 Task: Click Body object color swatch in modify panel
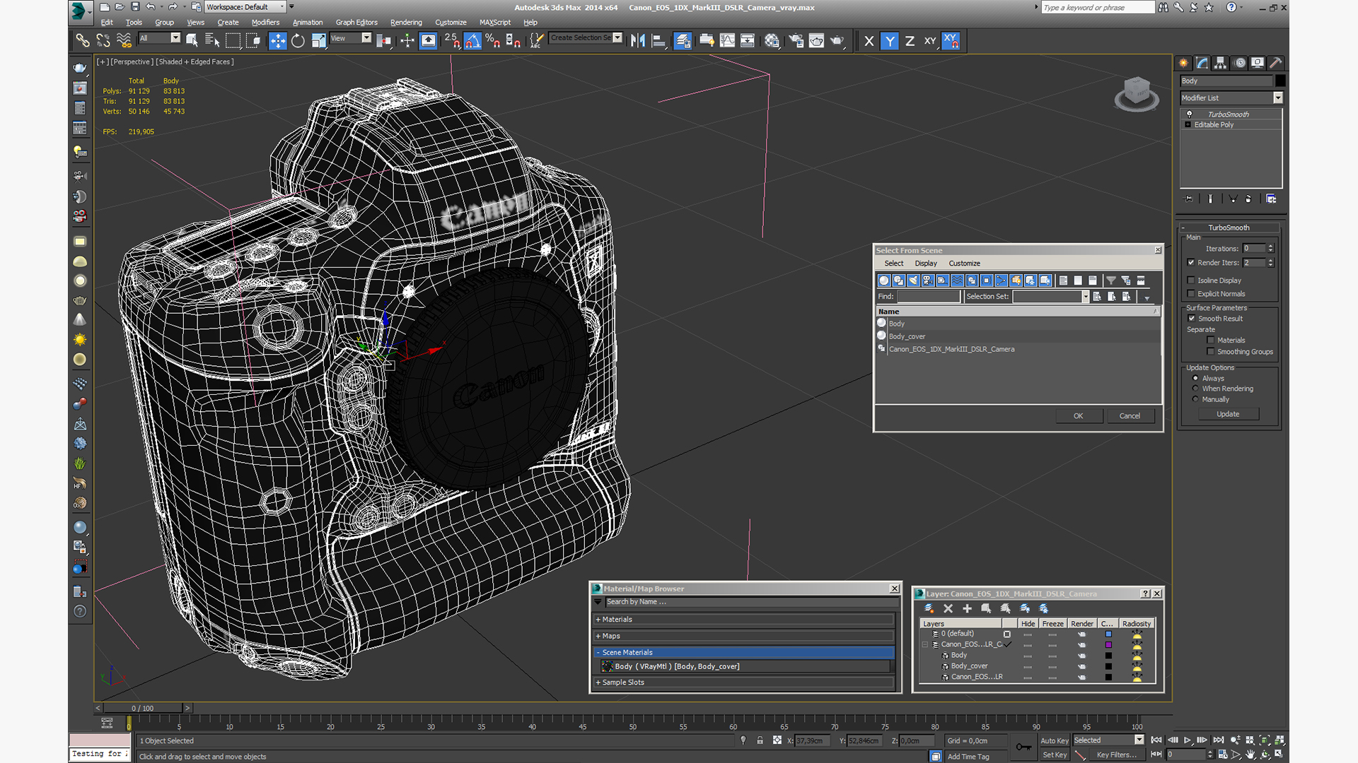pos(1280,81)
